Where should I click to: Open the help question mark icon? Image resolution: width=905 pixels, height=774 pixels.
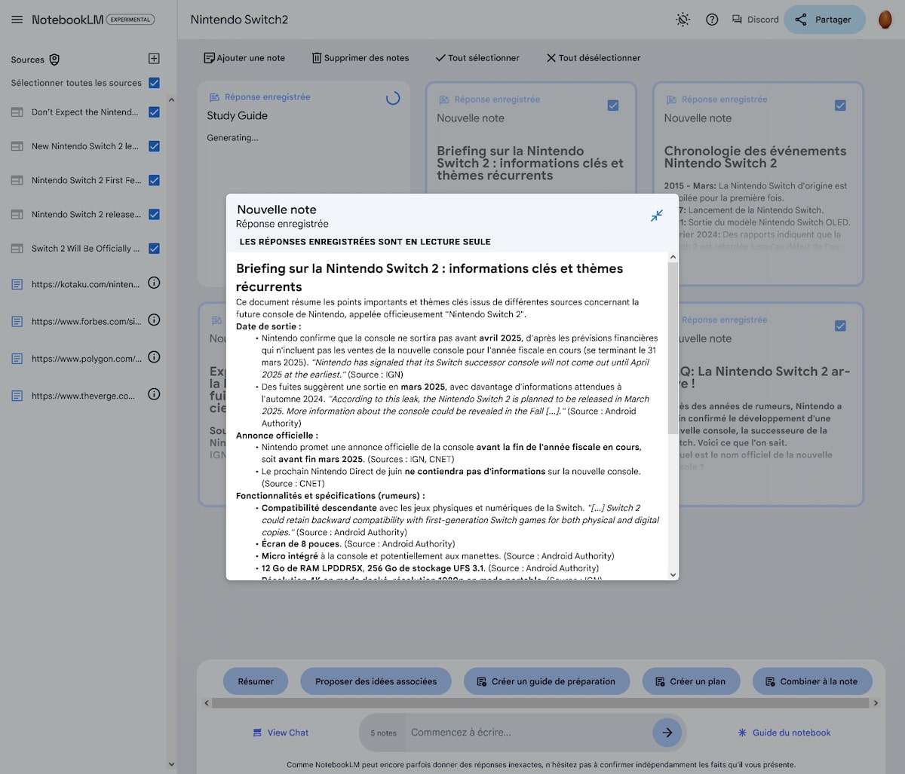coord(712,20)
